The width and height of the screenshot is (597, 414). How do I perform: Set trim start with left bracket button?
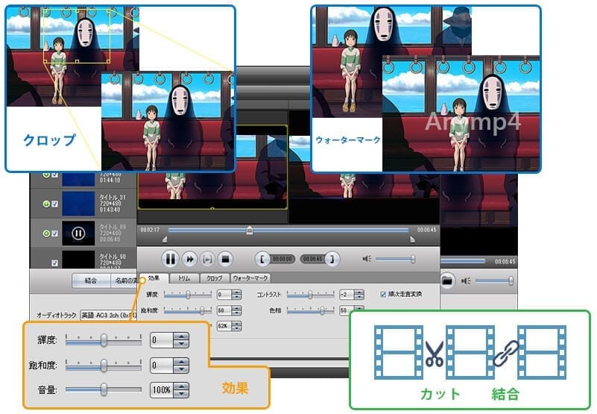[262, 260]
